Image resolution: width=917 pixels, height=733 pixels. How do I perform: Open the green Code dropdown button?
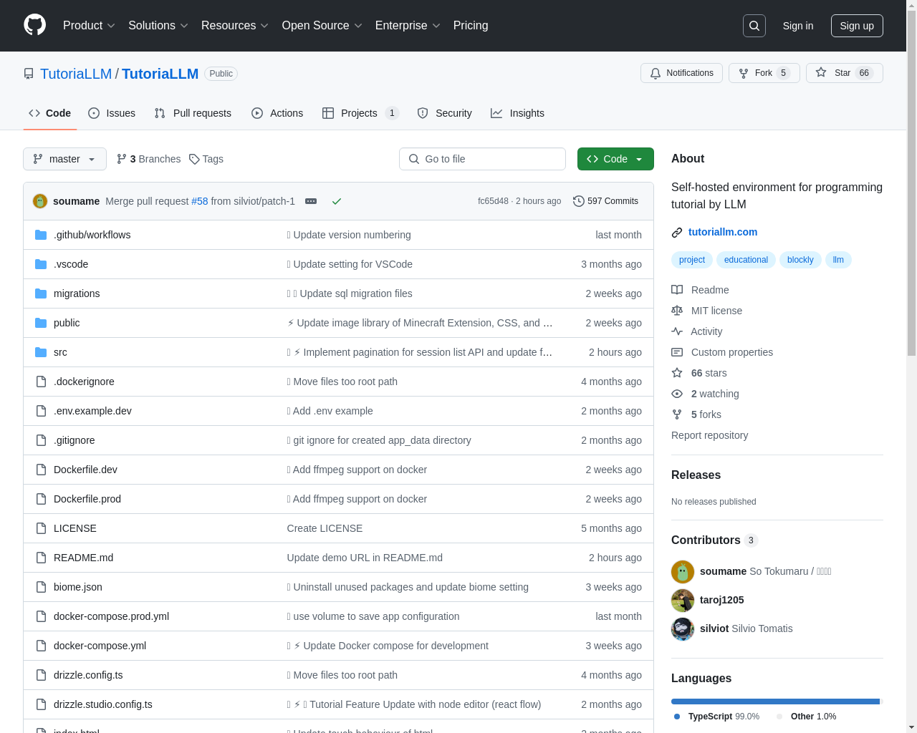click(x=615, y=159)
